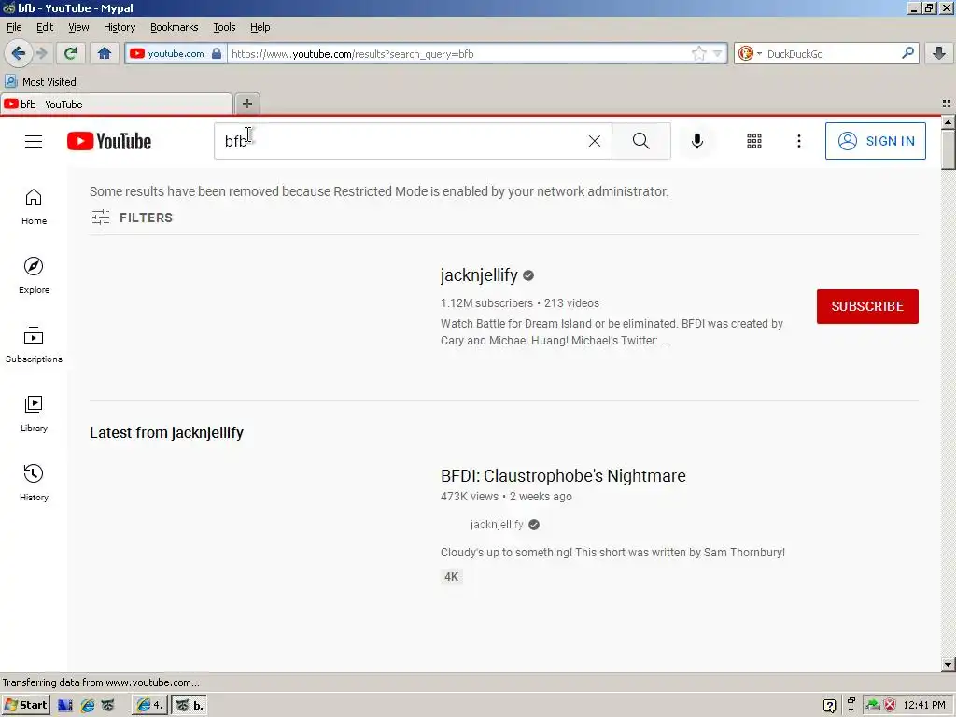Click the list all tabs grid icon

(947, 104)
